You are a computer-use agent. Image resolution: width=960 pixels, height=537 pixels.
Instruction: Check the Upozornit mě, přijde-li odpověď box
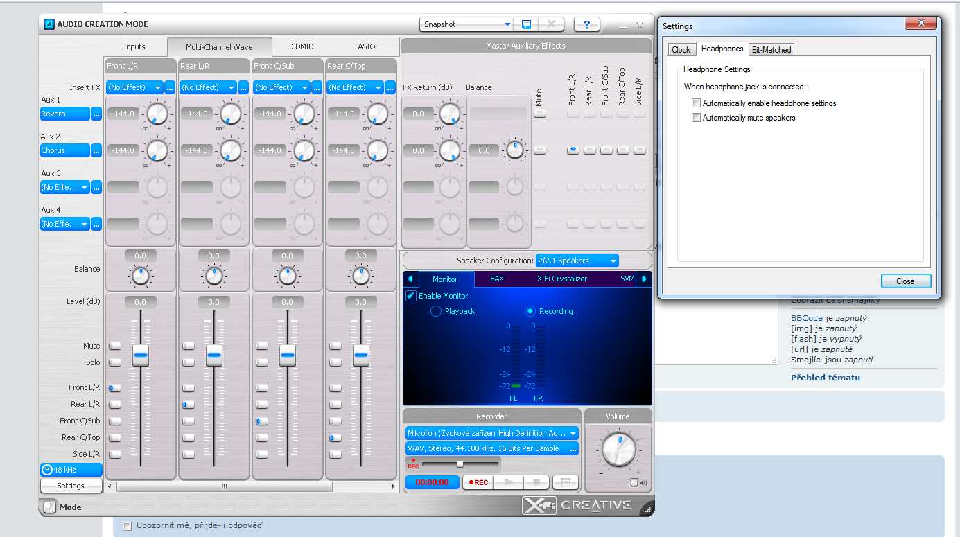(x=127, y=525)
